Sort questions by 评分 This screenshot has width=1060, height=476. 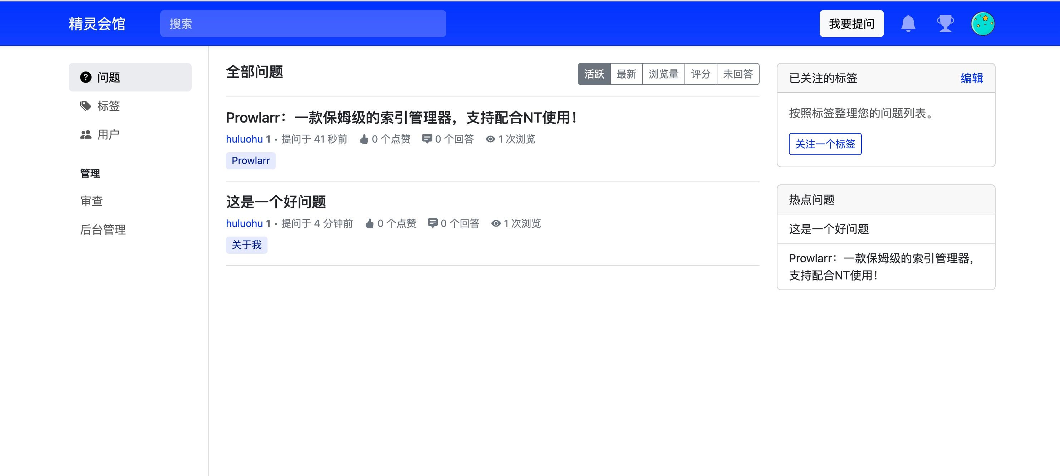point(701,74)
